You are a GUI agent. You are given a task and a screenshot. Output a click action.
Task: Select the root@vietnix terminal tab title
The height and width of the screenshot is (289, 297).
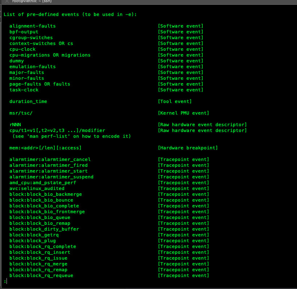tap(32, 1)
